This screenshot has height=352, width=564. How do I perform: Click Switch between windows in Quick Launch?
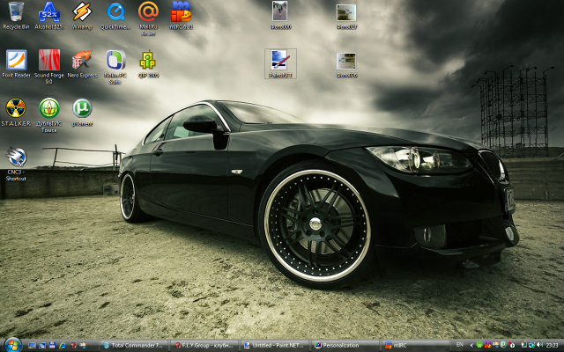click(42, 346)
